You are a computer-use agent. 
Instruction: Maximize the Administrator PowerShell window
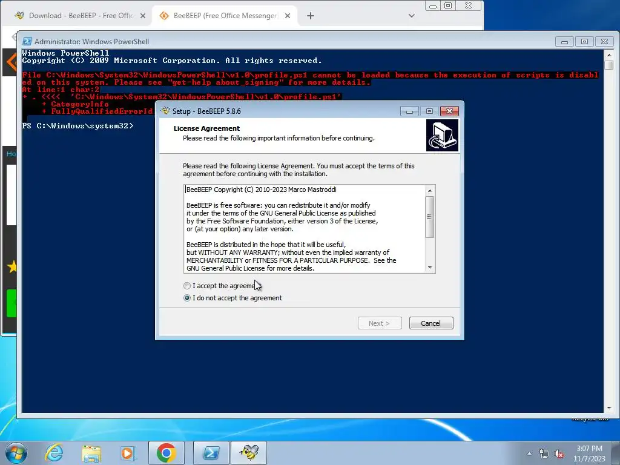[x=584, y=42]
